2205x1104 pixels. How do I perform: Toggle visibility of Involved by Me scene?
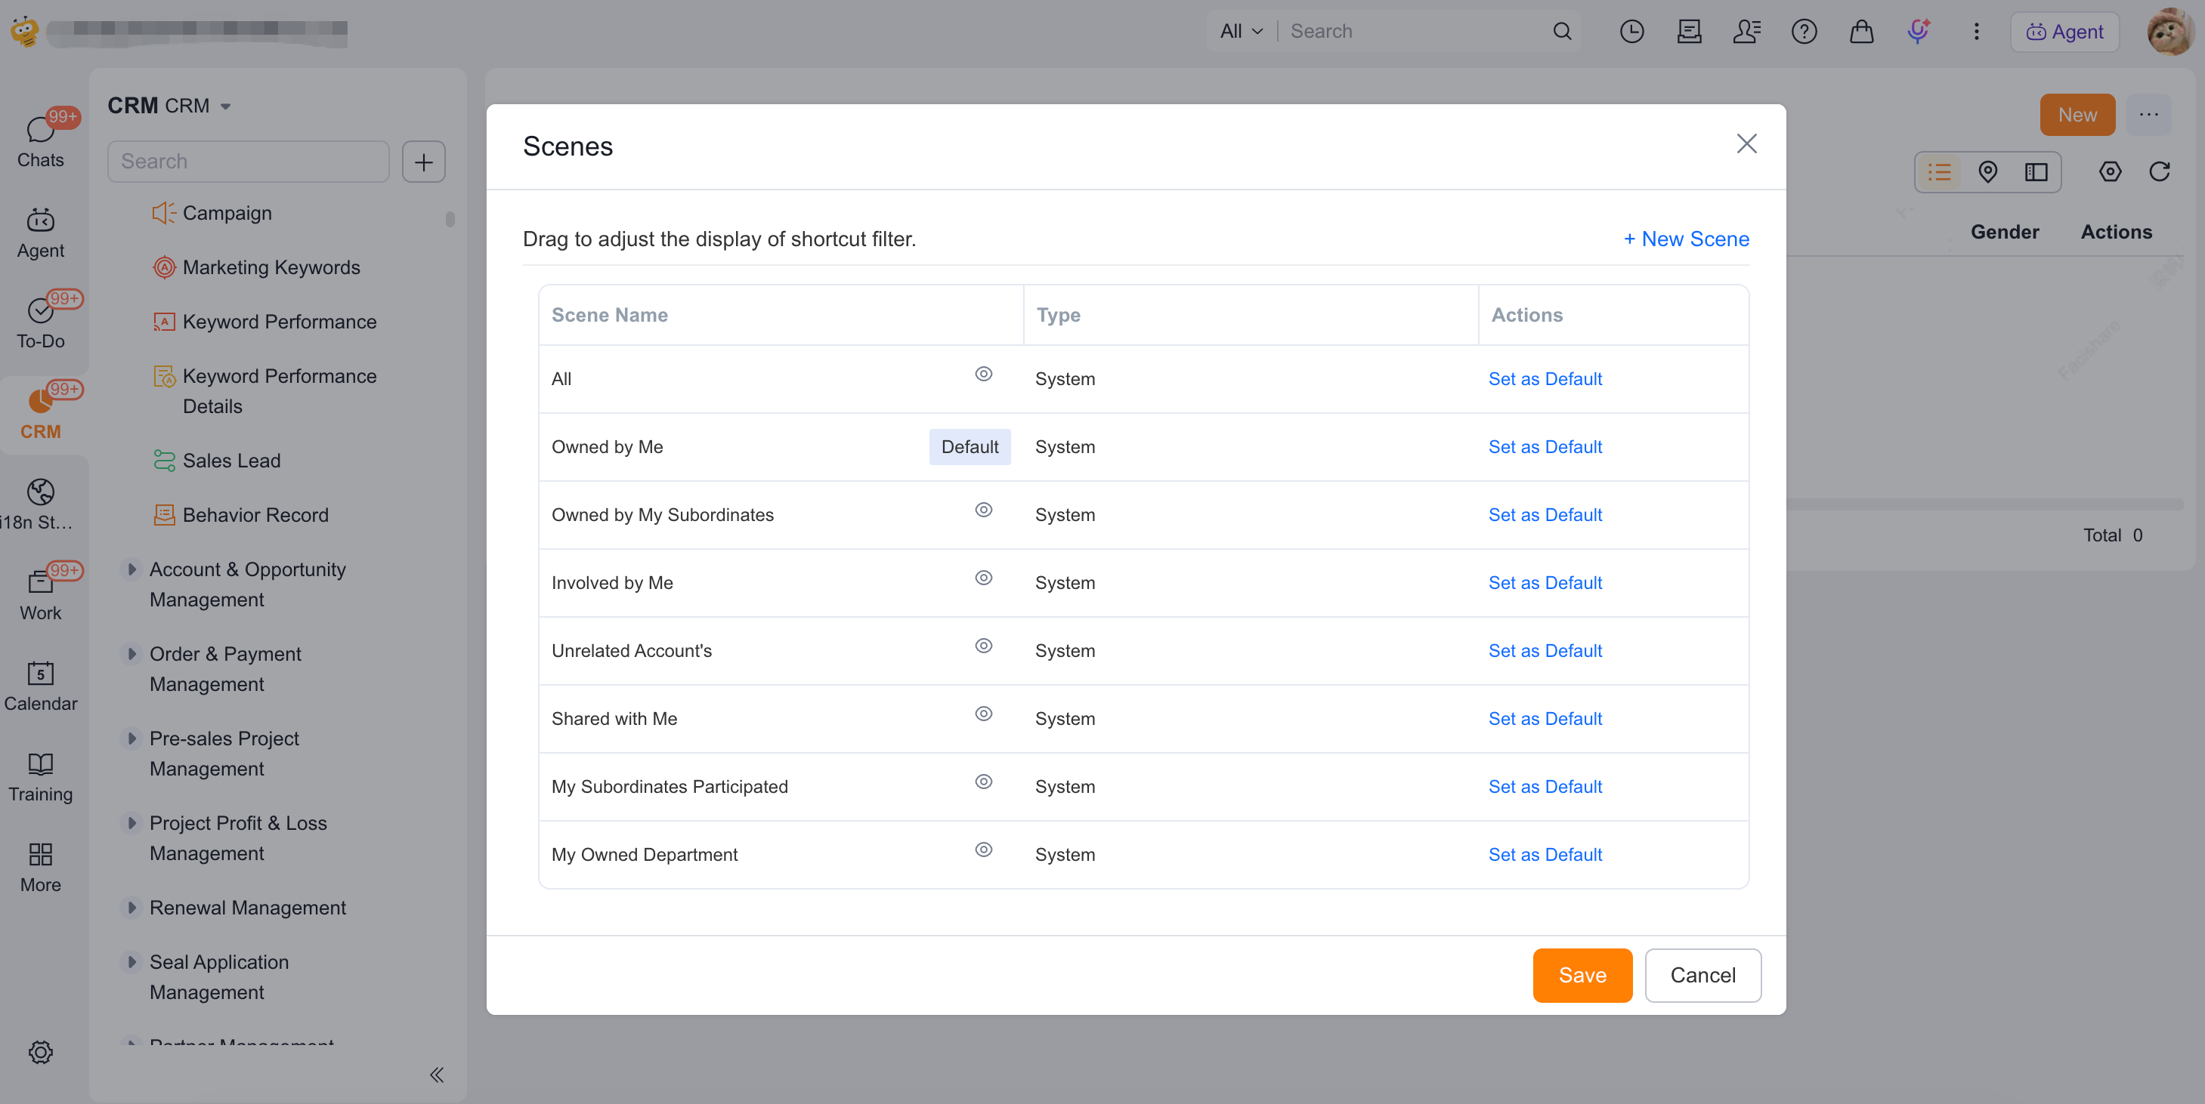(x=984, y=577)
